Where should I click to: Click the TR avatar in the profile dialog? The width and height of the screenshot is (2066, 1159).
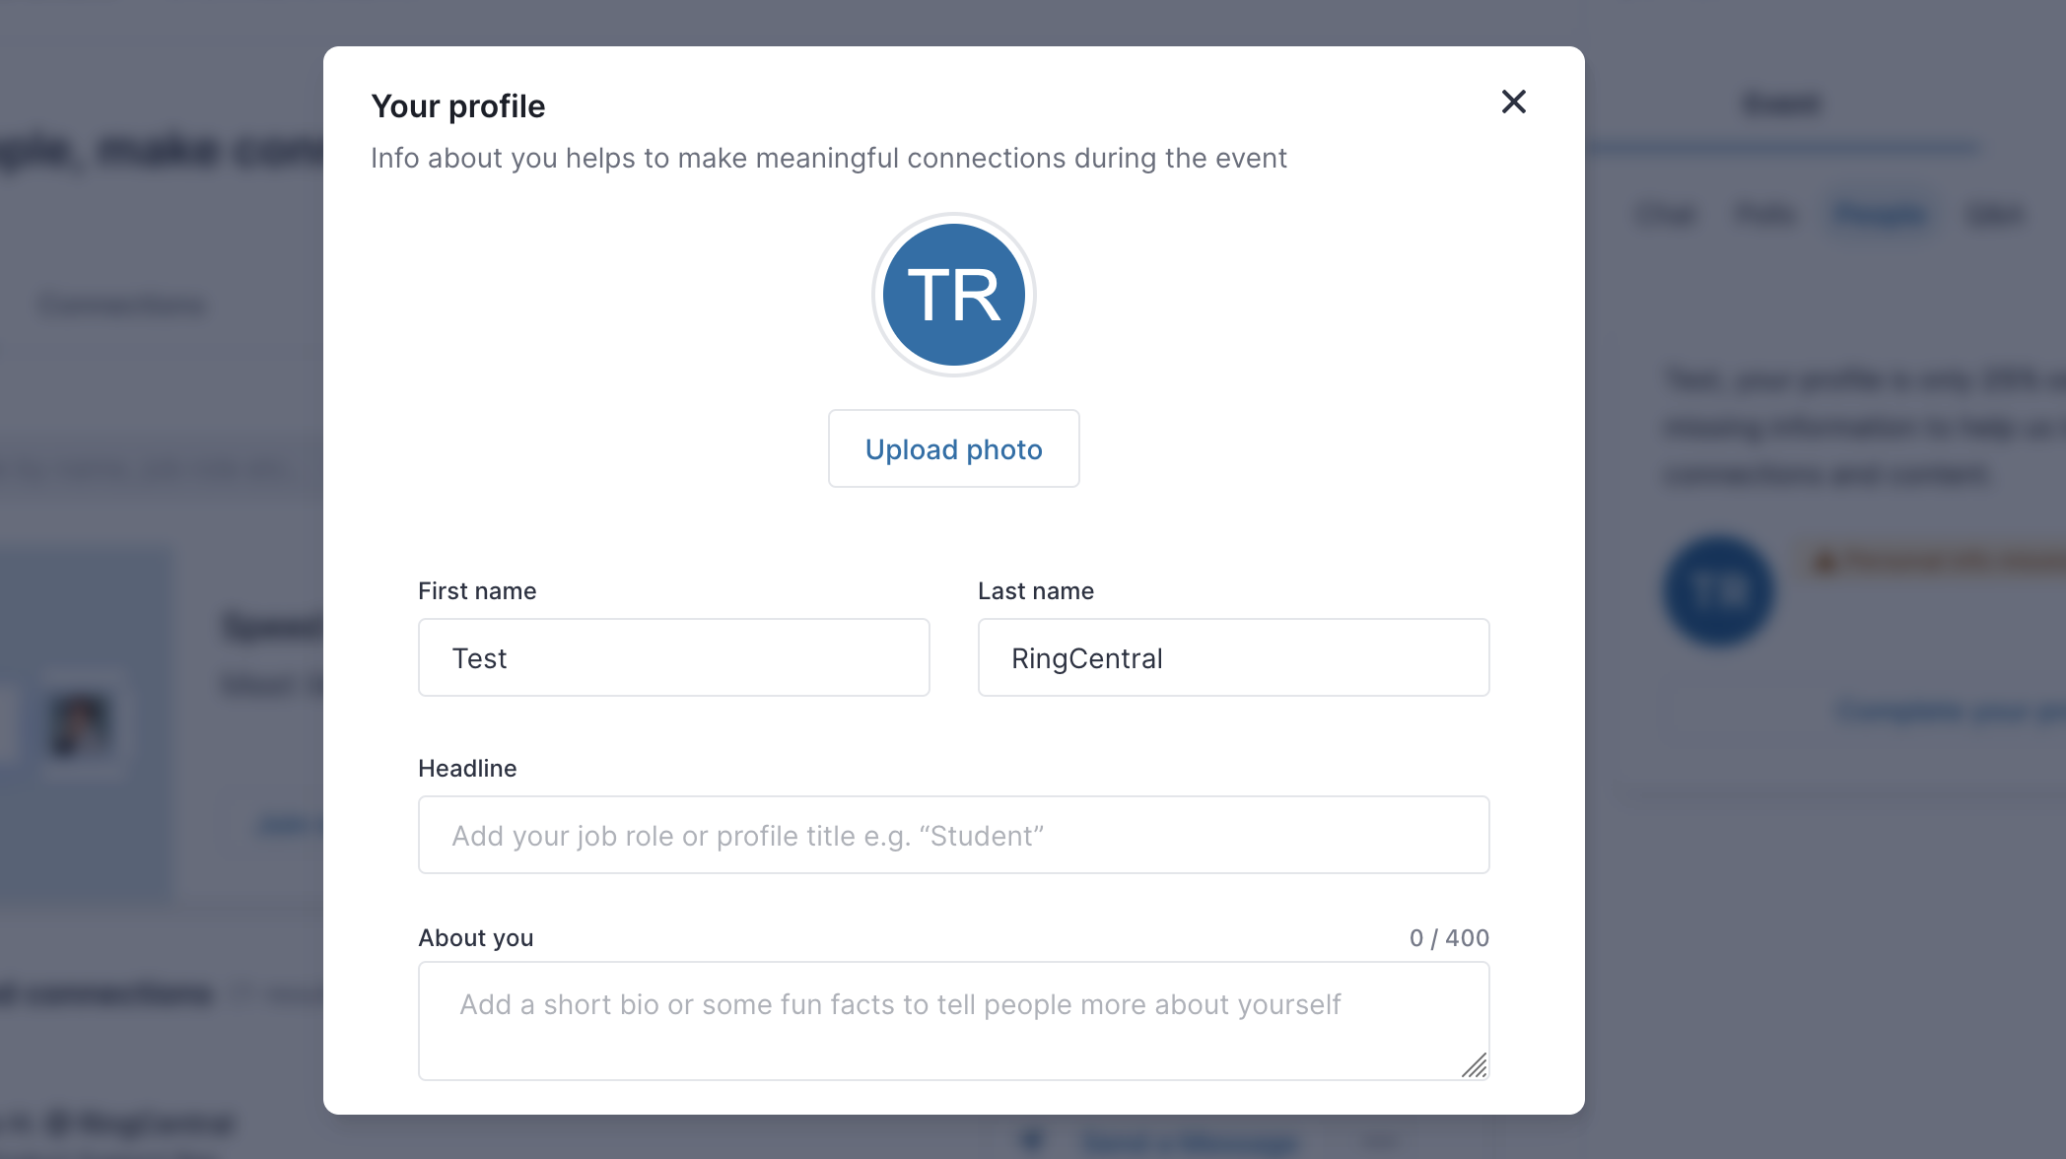click(953, 295)
